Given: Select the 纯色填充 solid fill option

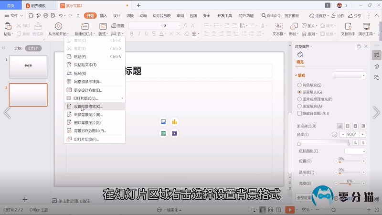Looking at the screenshot, I should coord(299,85).
